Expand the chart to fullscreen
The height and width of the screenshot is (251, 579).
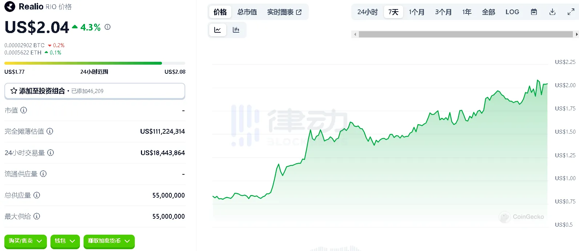[571, 12]
